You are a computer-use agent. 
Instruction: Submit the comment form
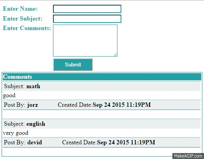click(73, 64)
